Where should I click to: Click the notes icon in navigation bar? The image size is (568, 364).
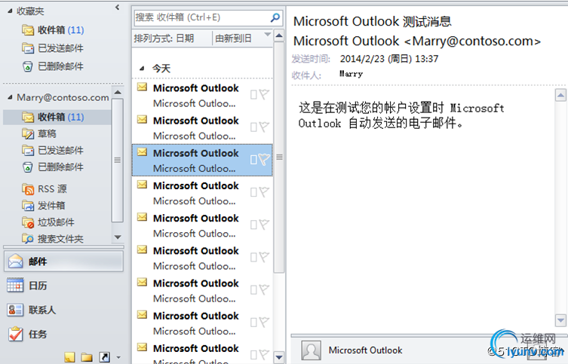click(x=69, y=357)
